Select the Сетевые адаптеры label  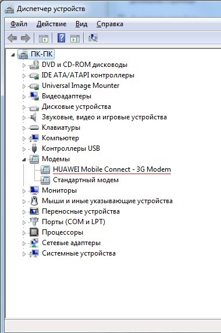pyautogui.click(x=71, y=243)
